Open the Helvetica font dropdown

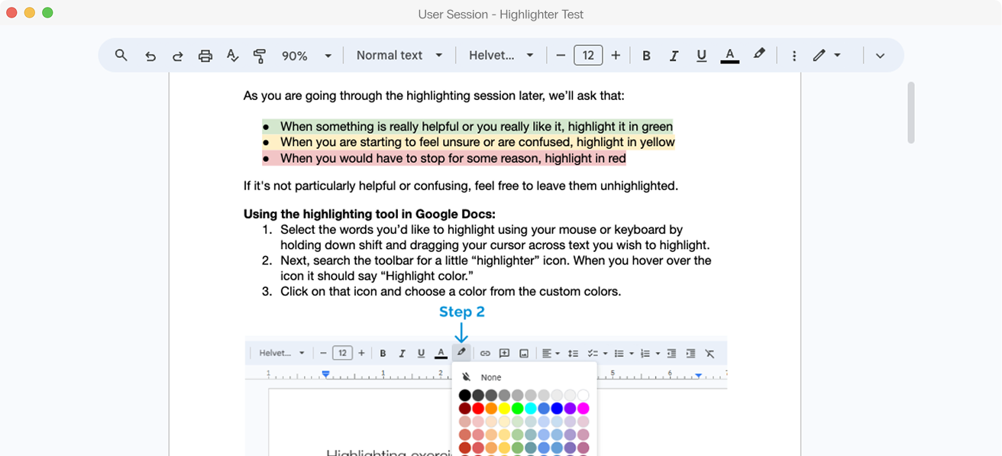click(x=500, y=55)
